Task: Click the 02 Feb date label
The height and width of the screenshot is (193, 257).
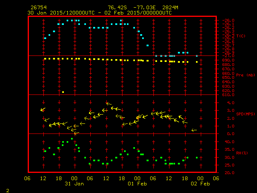Action: pos(200,184)
